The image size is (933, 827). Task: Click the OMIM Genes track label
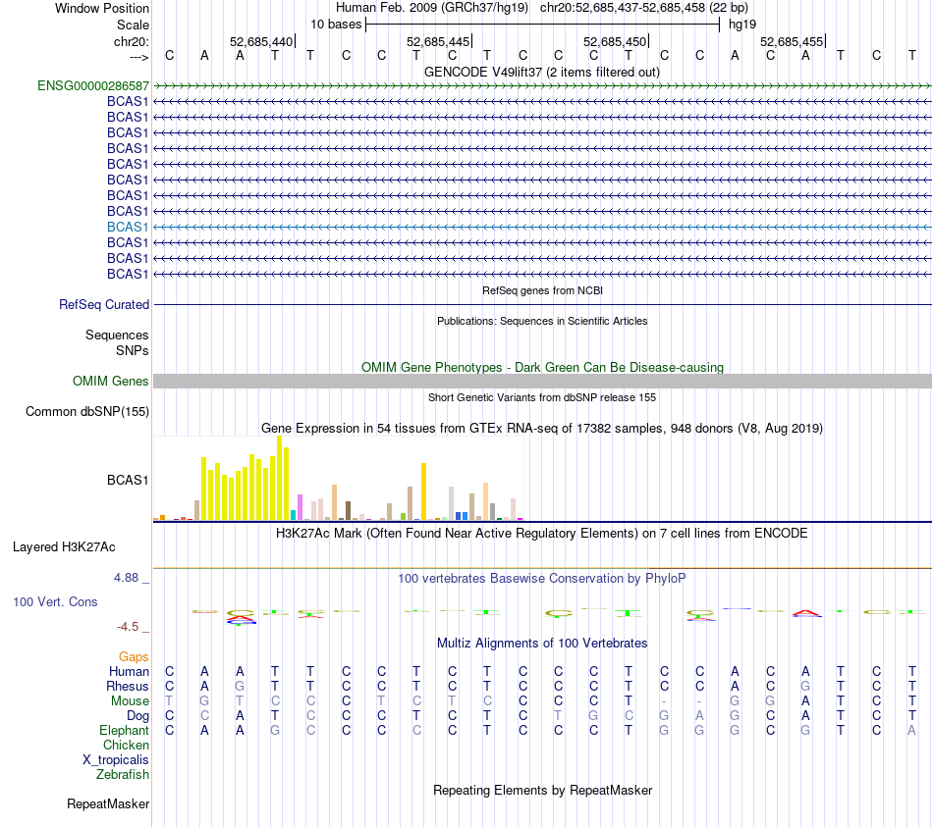pos(110,381)
